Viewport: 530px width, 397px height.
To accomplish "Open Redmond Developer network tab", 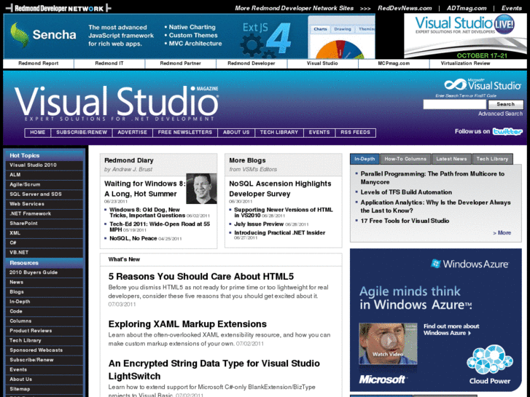I will pyautogui.click(x=251, y=63).
